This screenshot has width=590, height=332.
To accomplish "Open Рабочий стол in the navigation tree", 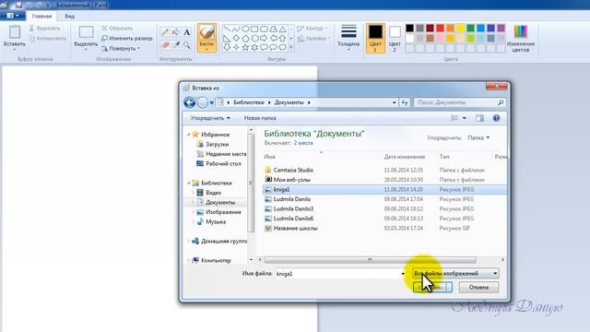I will tap(223, 164).
